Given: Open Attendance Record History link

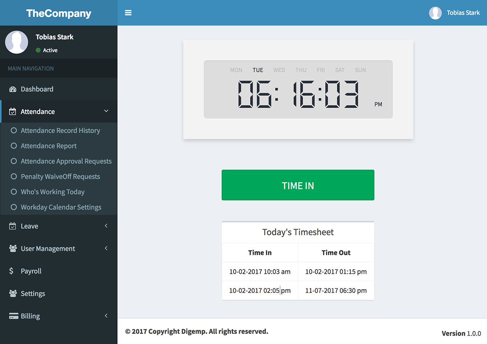Looking at the screenshot, I should [60, 131].
